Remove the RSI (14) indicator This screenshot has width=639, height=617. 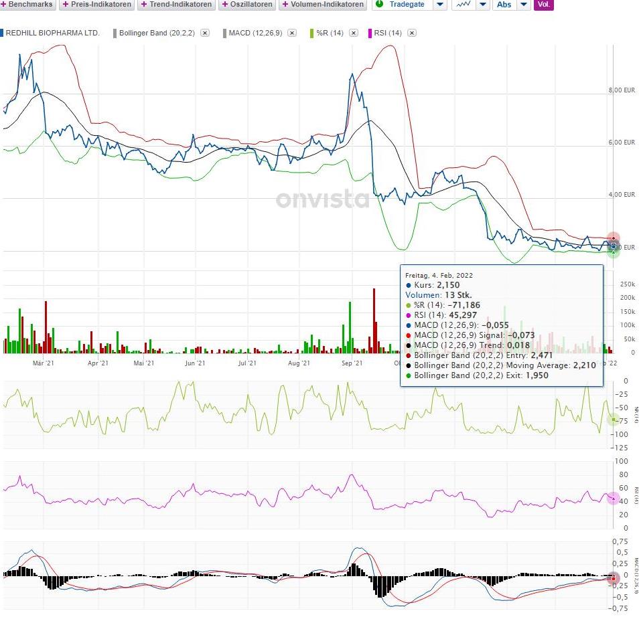(413, 32)
